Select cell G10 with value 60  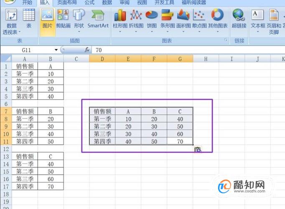tap(180, 134)
